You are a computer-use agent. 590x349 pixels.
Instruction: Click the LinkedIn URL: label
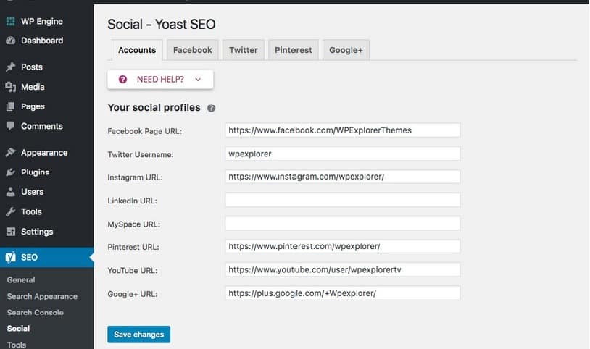[x=132, y=201]
